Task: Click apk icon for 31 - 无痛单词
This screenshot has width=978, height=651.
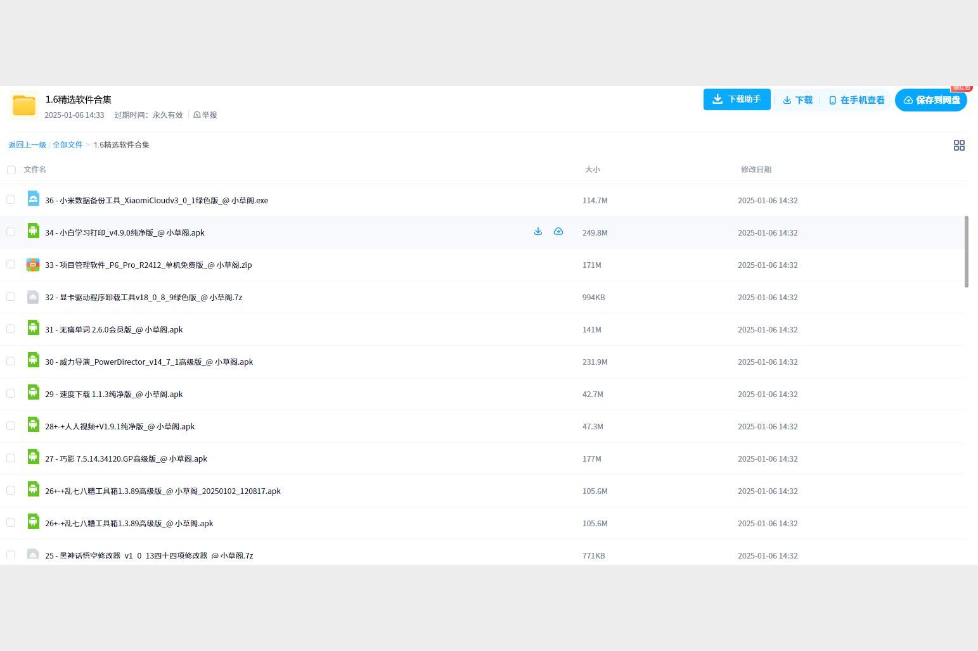Action: (33, 328)
